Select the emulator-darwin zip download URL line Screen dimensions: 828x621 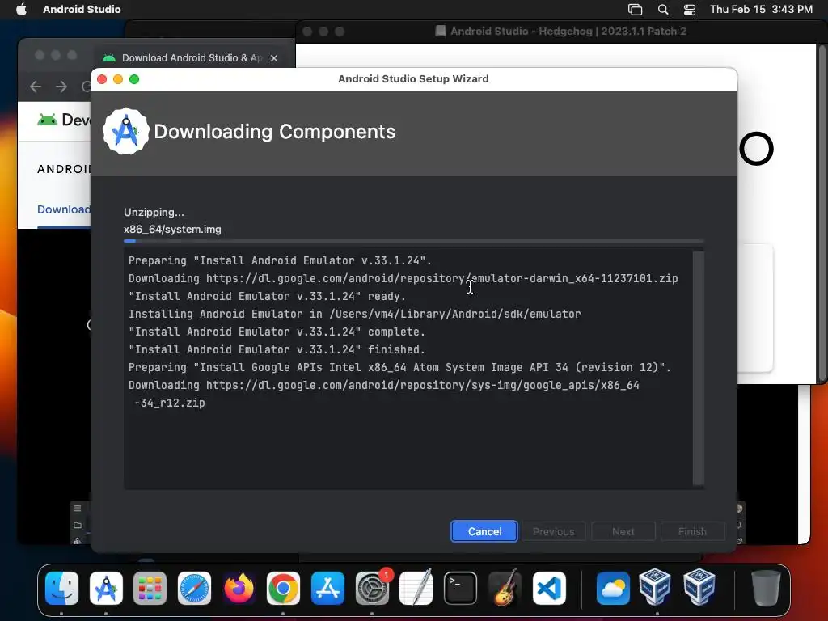403,278
